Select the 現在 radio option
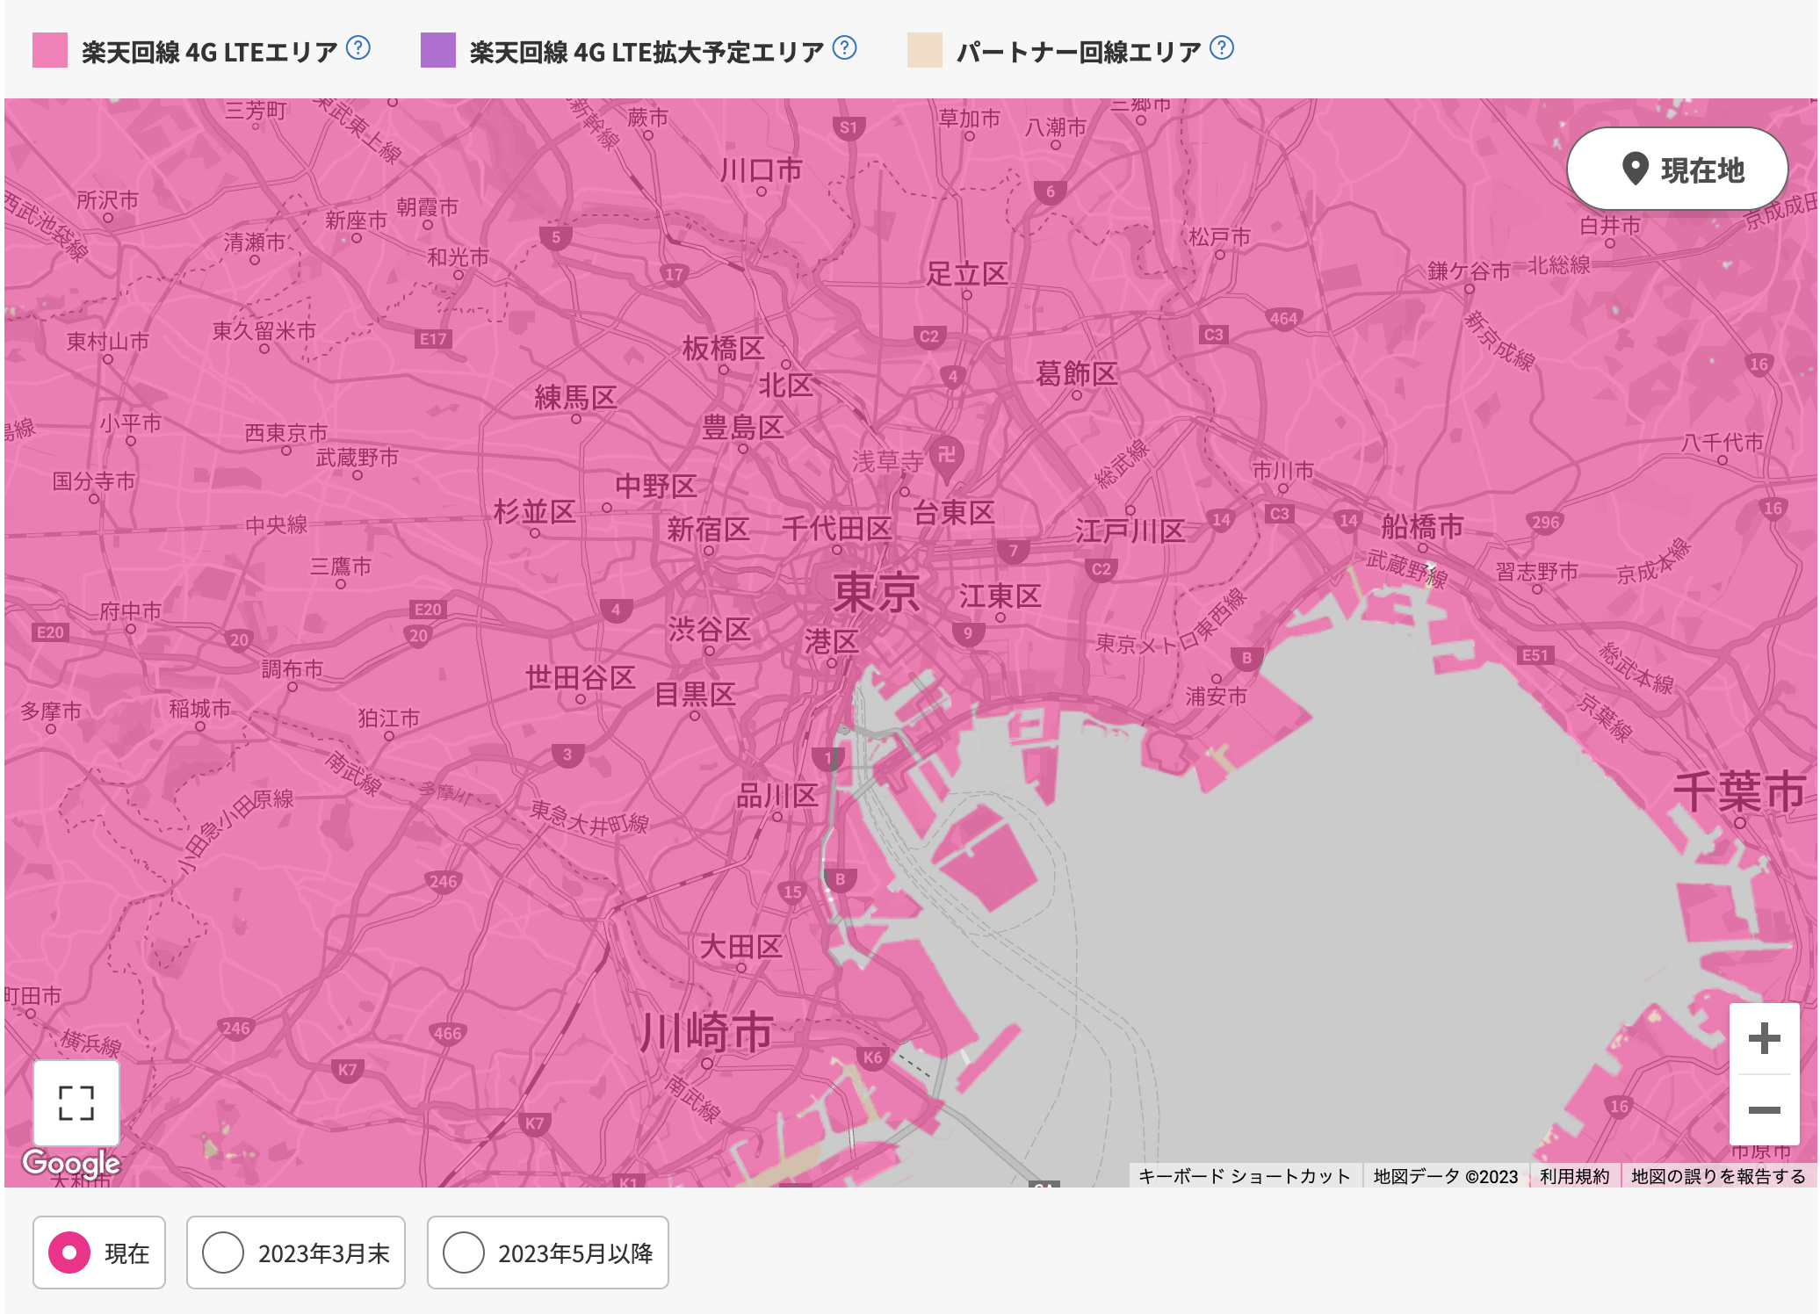This screenshot has height=1314, width=1820. tap(99, 1253)
